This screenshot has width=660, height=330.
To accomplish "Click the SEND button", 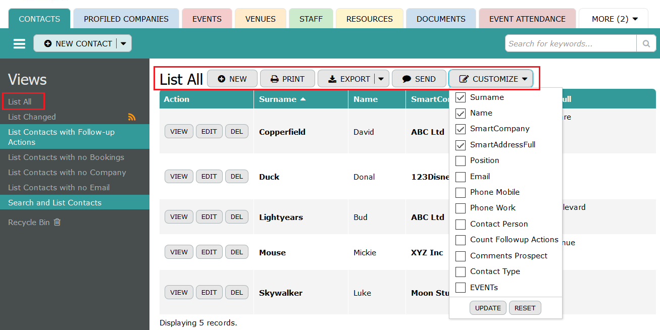I will 419,79.
